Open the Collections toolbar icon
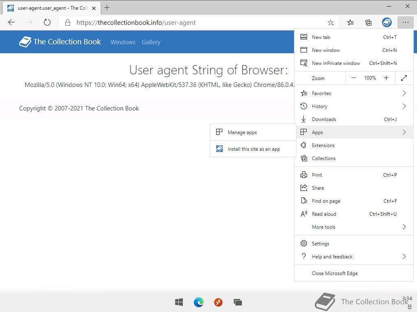 [x=368, y=23]
